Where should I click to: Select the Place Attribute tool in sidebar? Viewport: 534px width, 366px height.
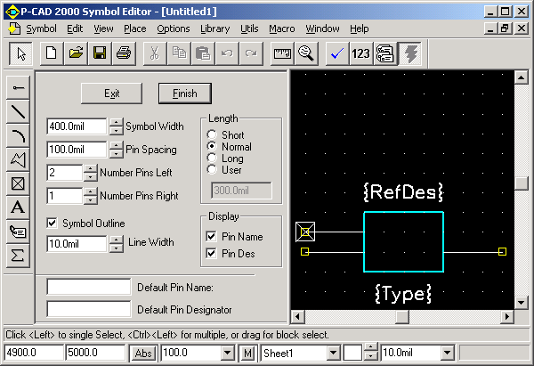point(18,232)
